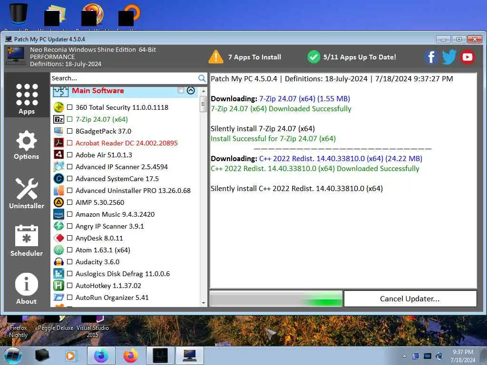This screenshot has width=487, height=365.
Task: Open the Options gear tab
Action: 27,145
